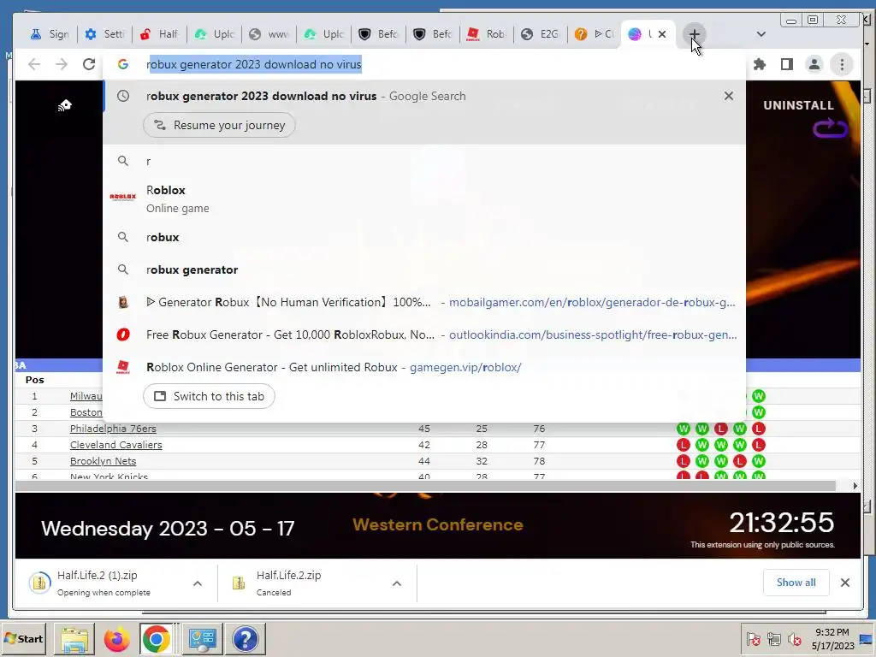This screenshot has width=876, height=657.
Task: Click Western Conference heading
Action: click(x=437, y=524)
